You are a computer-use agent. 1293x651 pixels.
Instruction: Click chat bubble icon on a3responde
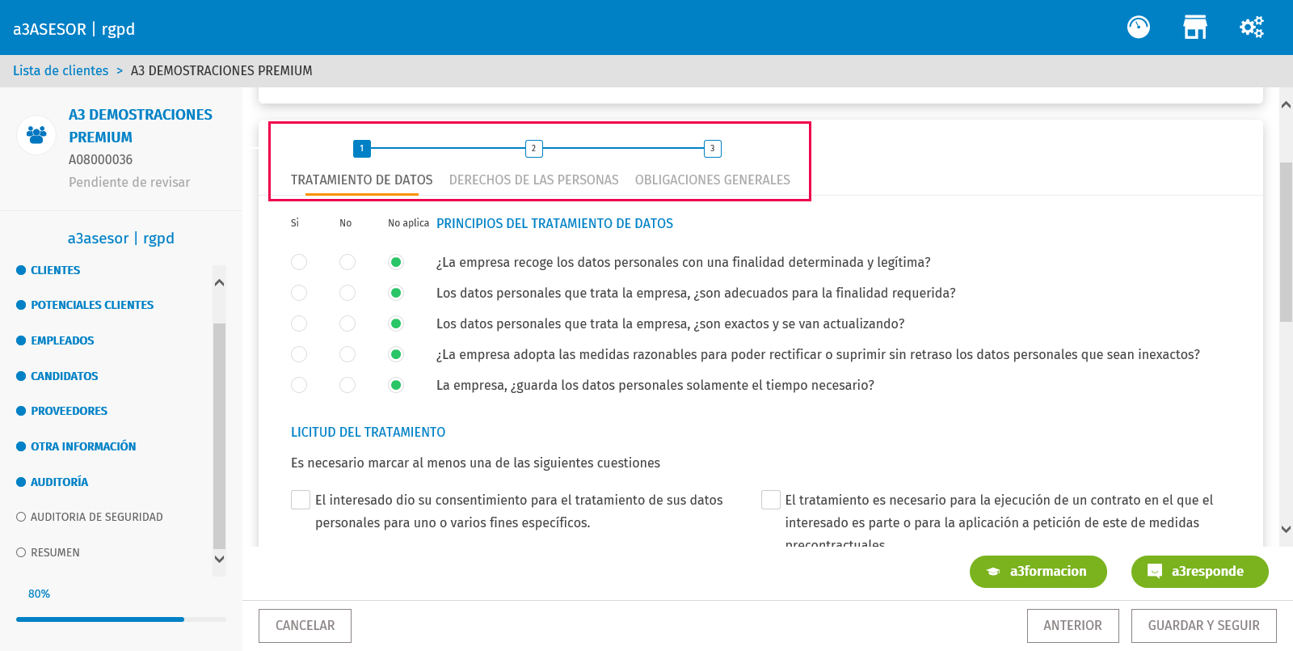(1155, 572)
